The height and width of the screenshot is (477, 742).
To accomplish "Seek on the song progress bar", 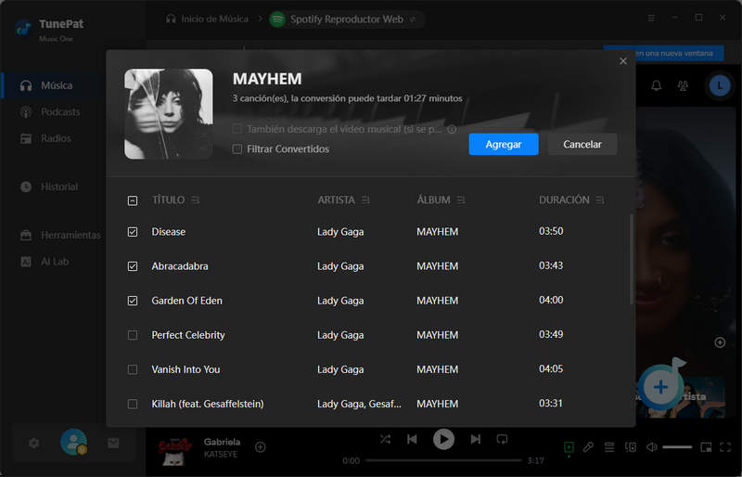I will pos(443,460).
